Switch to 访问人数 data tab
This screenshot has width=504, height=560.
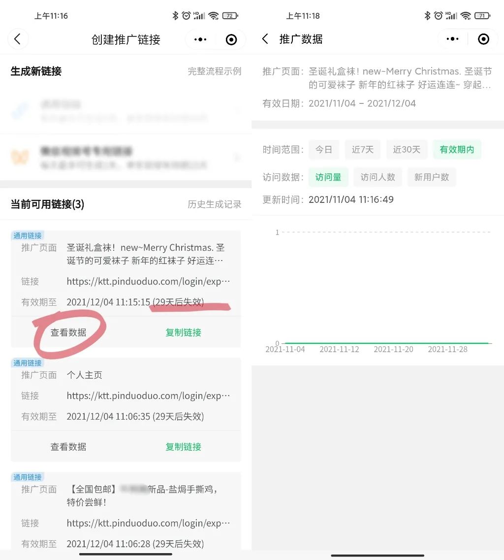click(x=378, y=177)
